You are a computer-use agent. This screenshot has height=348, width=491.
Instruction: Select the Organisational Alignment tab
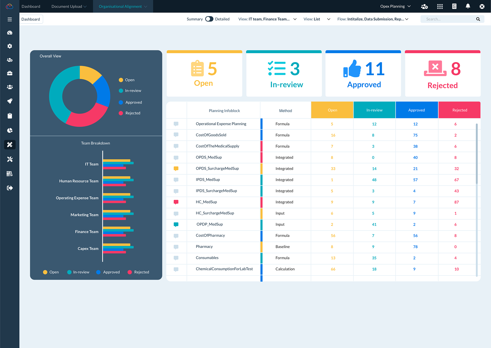point(123,6)
